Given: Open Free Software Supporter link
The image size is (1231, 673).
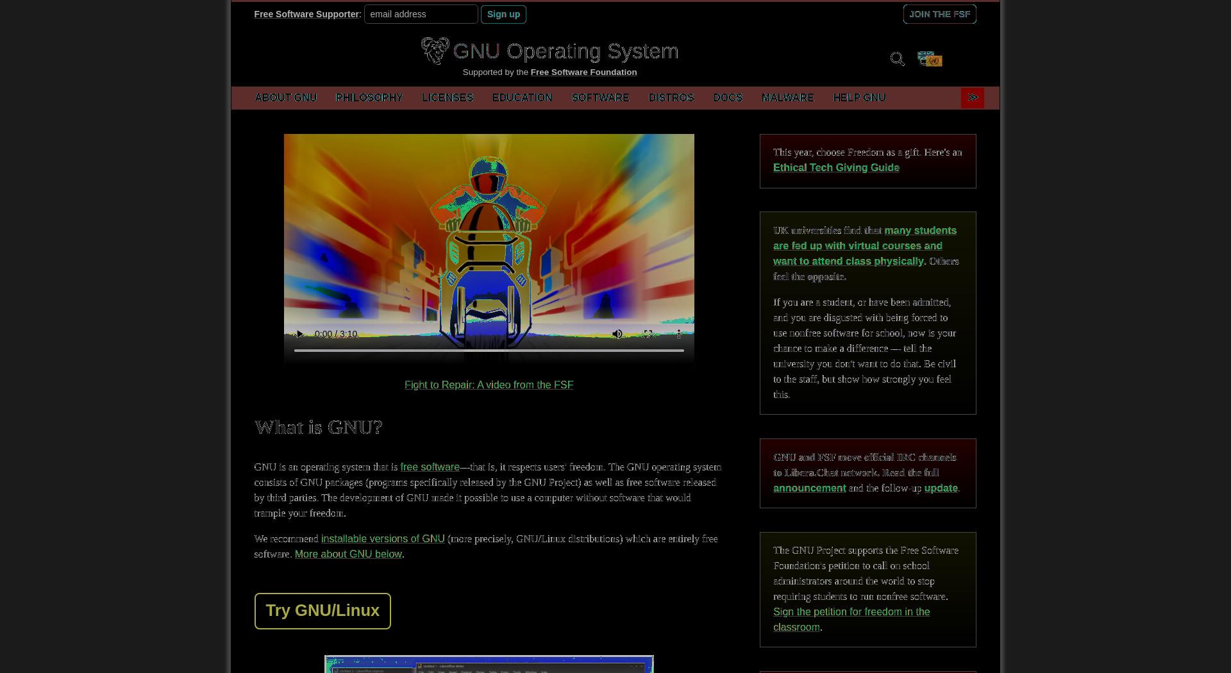Looking at the screenshot, I should (x=306, y=14).
